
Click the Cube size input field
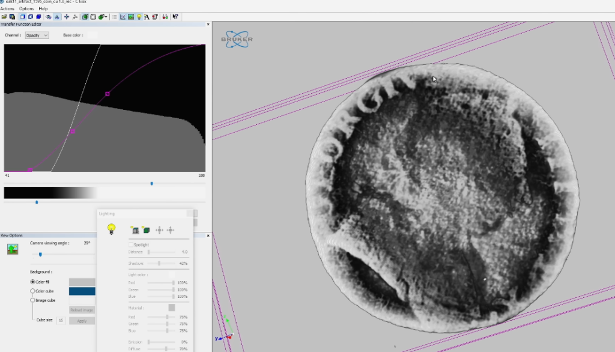pos(61,321)
